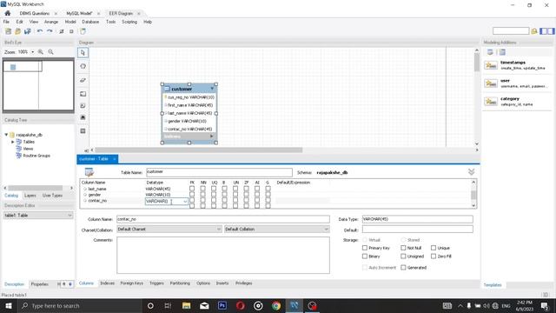Enable the Unsigned checkbox
556x313 pixels.
[403, 256]
